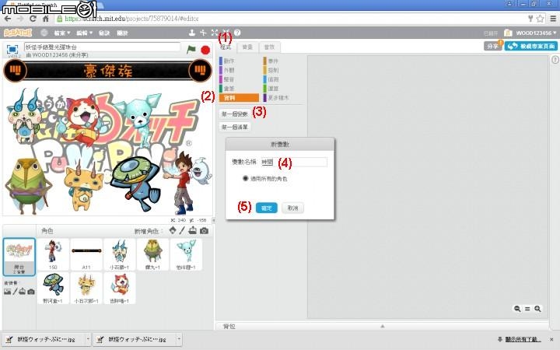Switch stage to full-screen presentation mode
Image resolution: width=560 pixels, height=350 pixels.
click(x=12, y=49)
